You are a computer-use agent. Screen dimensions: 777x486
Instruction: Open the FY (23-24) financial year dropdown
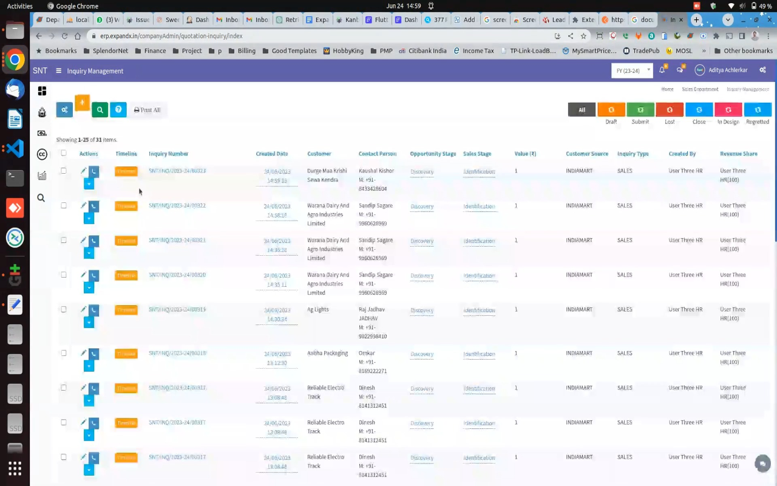point(632,70)
